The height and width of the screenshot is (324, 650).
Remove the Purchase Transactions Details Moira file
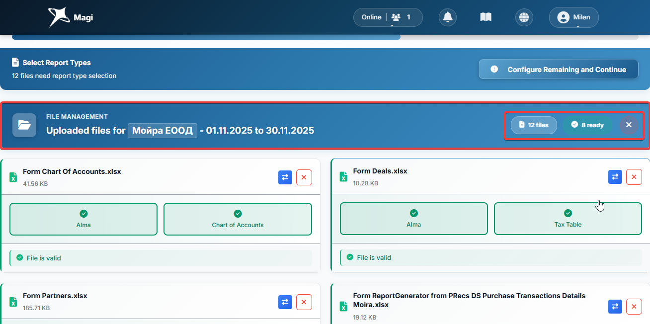tap(634, 307)
